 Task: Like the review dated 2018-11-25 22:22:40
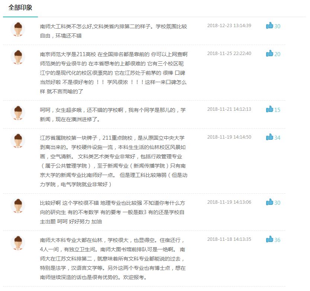click(269, 54)
